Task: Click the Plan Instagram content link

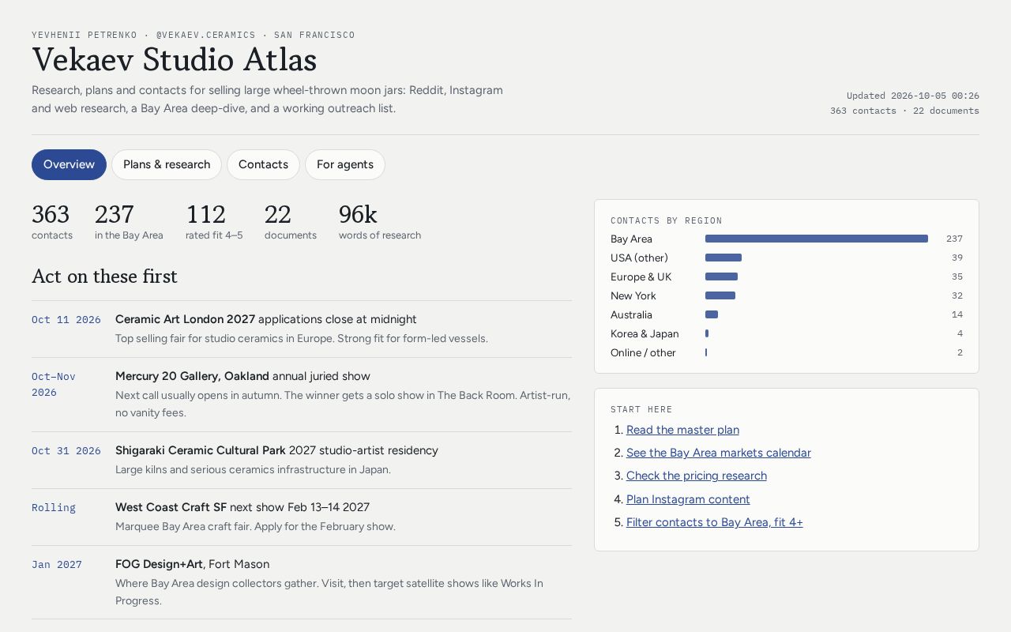Action: (688, 499)
